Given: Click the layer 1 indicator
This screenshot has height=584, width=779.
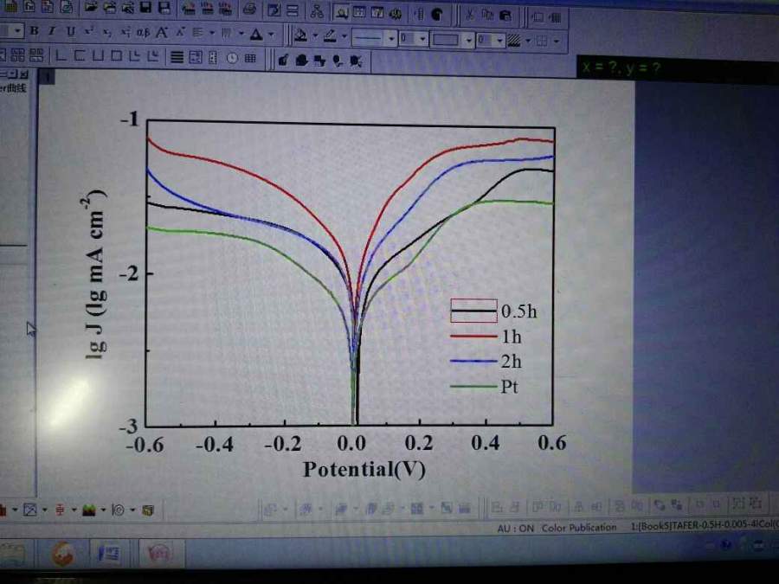Looking at the screenshot, I should tap(48, 77).
